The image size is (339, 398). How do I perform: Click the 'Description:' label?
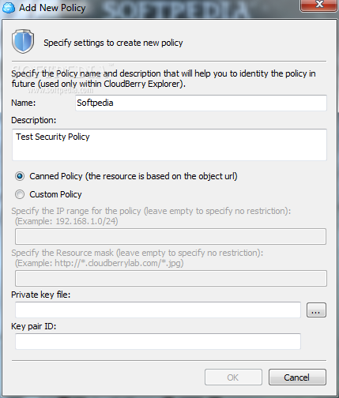pos(34,120)
